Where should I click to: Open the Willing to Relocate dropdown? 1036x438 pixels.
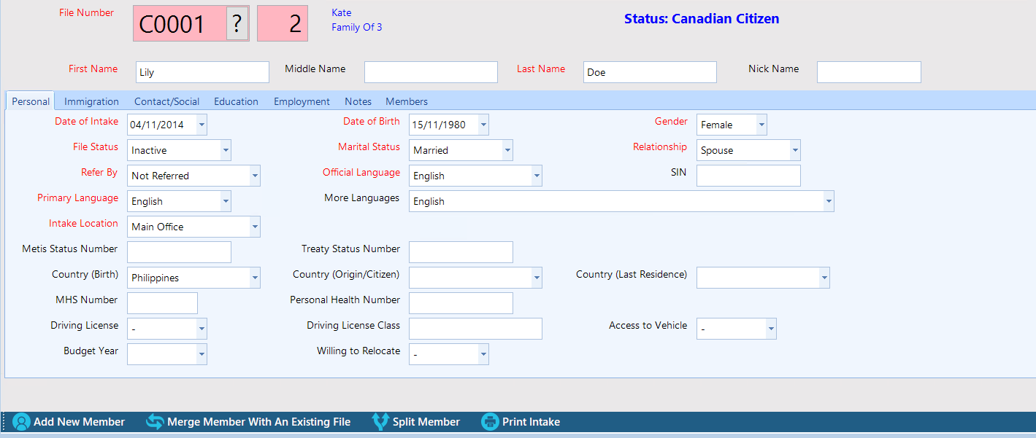[483, 354]
